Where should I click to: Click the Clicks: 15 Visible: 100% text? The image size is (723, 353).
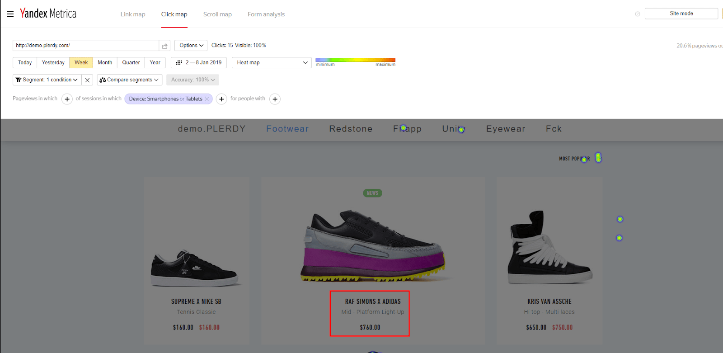(x=239, y=45)
